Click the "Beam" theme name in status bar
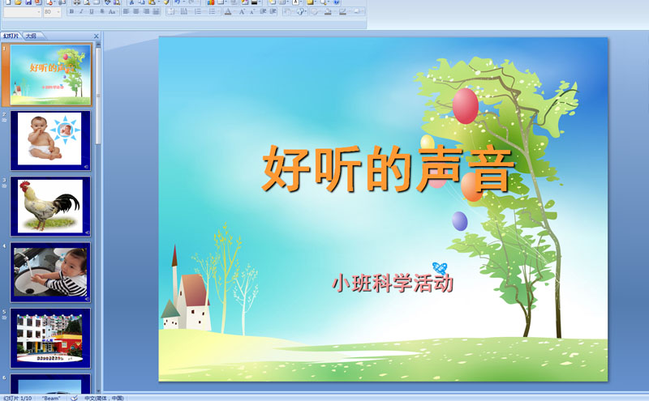The image size is (649, 401). 51,398
